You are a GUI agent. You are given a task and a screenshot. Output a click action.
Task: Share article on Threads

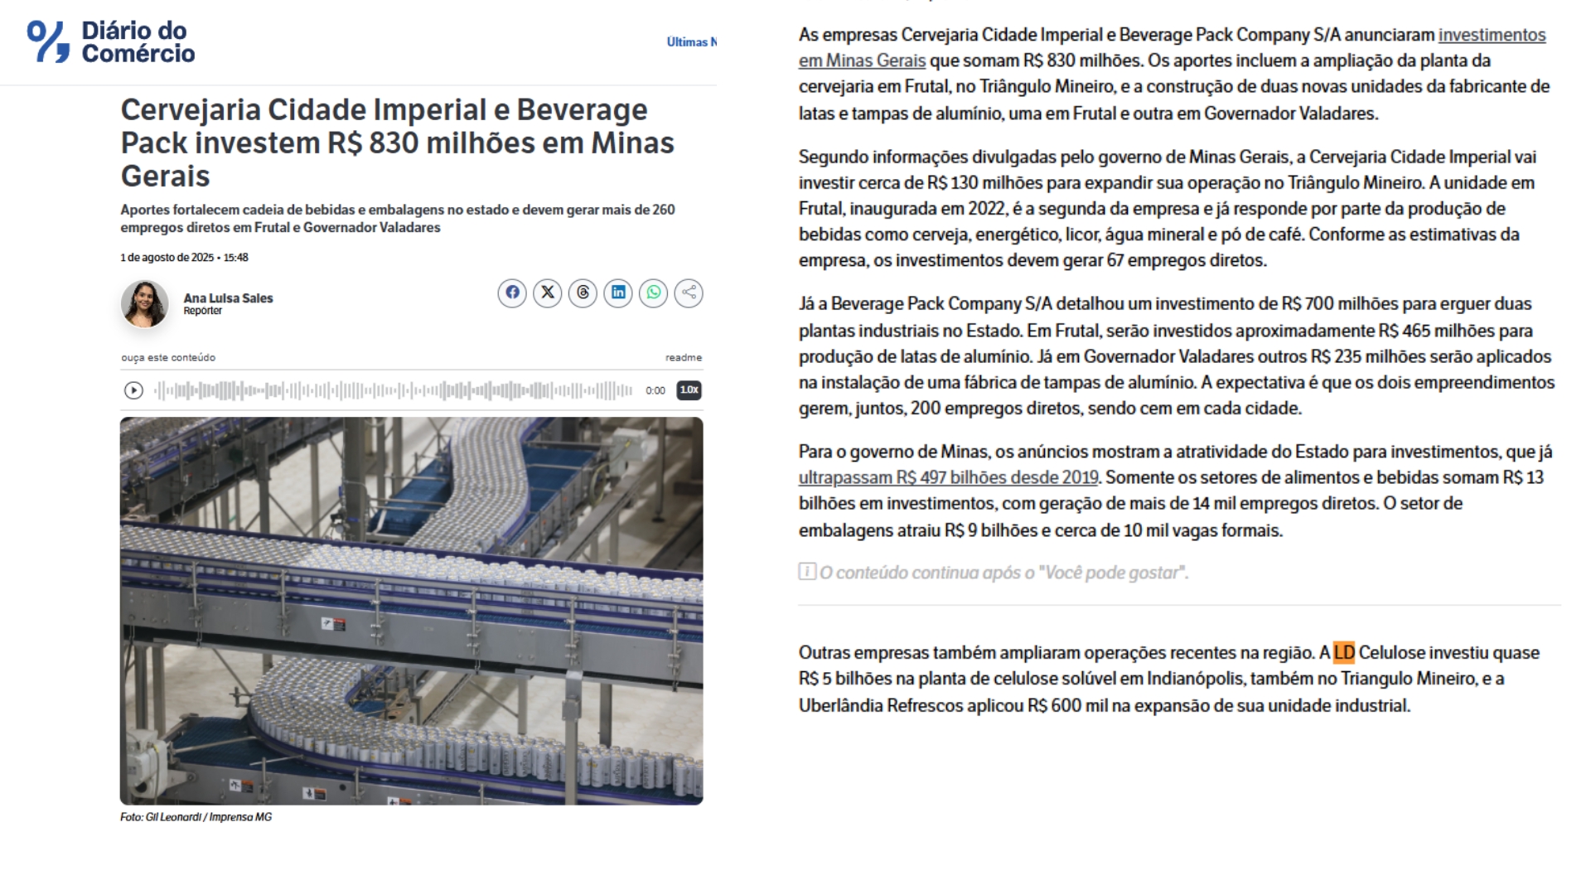tap(583, 293)
